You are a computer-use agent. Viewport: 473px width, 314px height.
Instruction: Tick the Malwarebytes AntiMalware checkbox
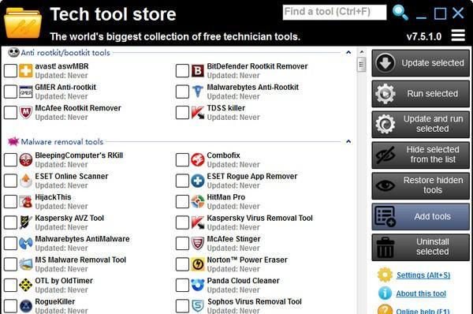tap(10, 243)
